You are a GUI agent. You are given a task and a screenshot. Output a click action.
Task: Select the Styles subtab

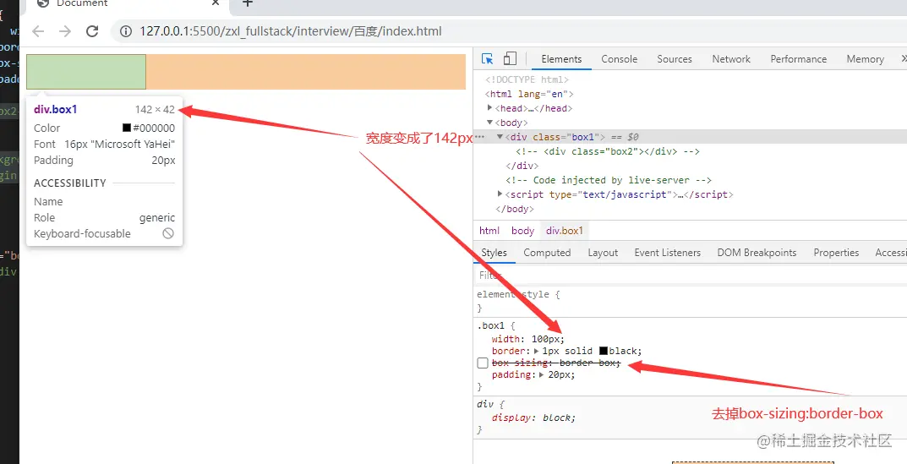tap(494, 252)
